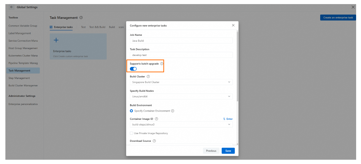Open Build Cluster Management in sidebar
This screenshot has height=164, width=361.
pyautogui.click(x=23, y=85)
